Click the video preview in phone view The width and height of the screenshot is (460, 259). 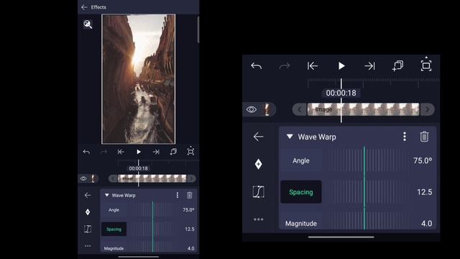pyautogui.click(x=139, y=79)
